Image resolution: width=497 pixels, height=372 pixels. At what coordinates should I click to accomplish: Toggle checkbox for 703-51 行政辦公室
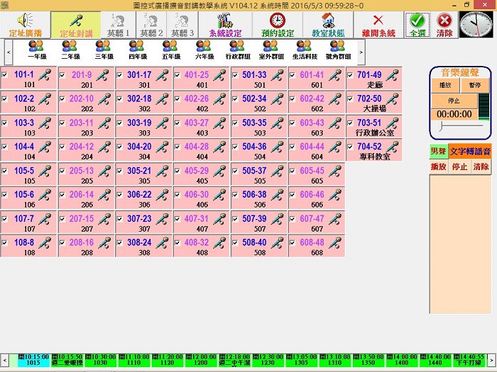pyautogui.click(x=351, y=123)
